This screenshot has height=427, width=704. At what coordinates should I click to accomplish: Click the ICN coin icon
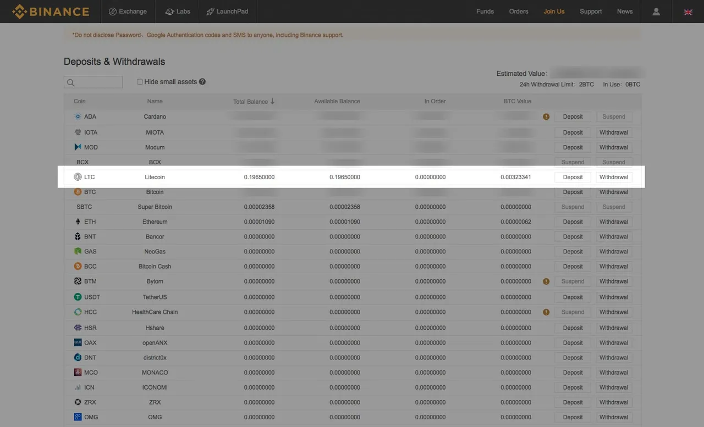[x=78, y=387]
